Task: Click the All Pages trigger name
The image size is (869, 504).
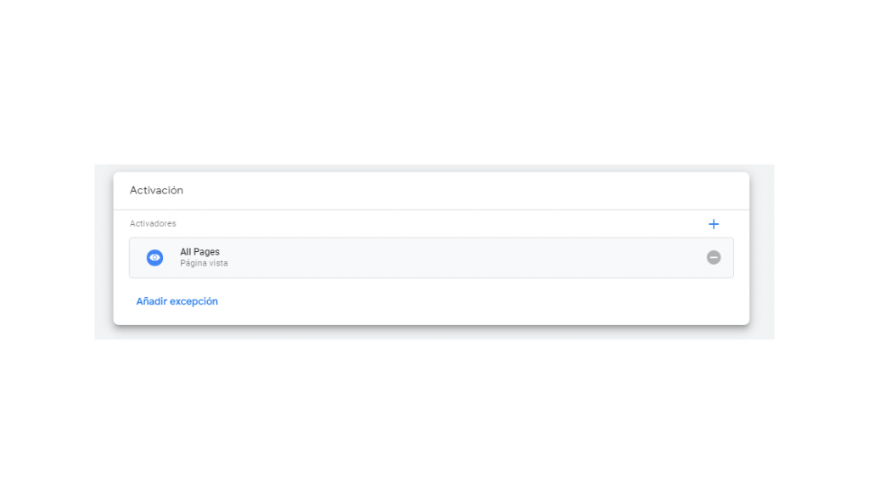Action: click(199, 252)
